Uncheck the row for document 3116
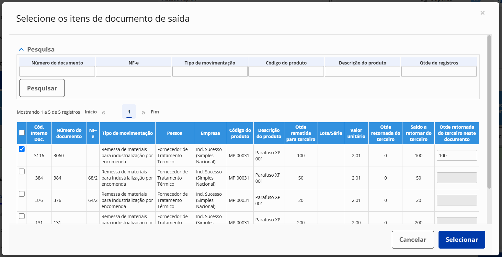Image resolution: width=502 pixels, height=257 pixels. click(22, 149)
